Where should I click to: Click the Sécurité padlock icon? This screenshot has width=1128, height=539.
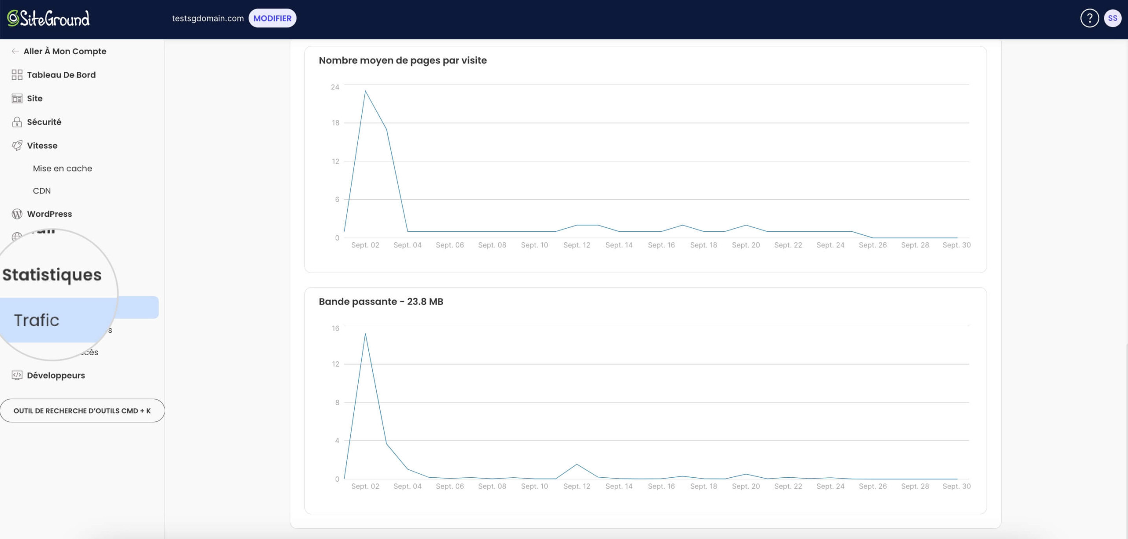pos(17,122)
